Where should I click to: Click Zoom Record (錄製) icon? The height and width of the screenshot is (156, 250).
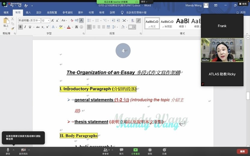point(150,151)
